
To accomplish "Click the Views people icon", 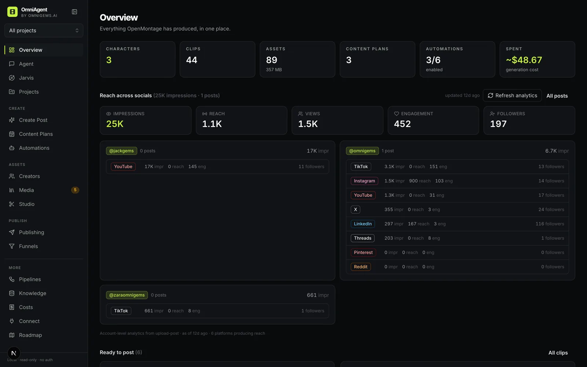I will 300,114.
